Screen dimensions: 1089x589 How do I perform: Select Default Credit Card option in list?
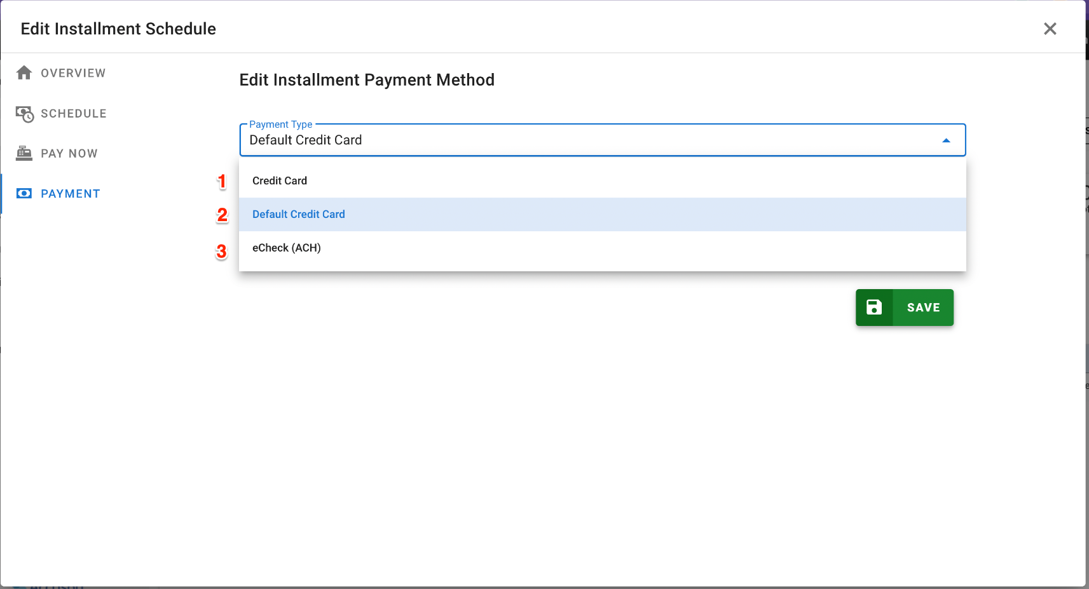point(603,215)
